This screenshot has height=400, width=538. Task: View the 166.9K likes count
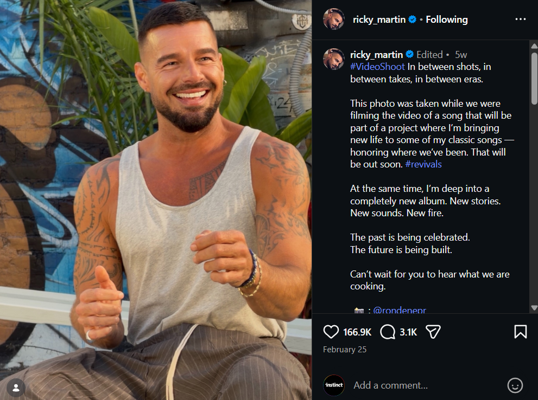357,332
